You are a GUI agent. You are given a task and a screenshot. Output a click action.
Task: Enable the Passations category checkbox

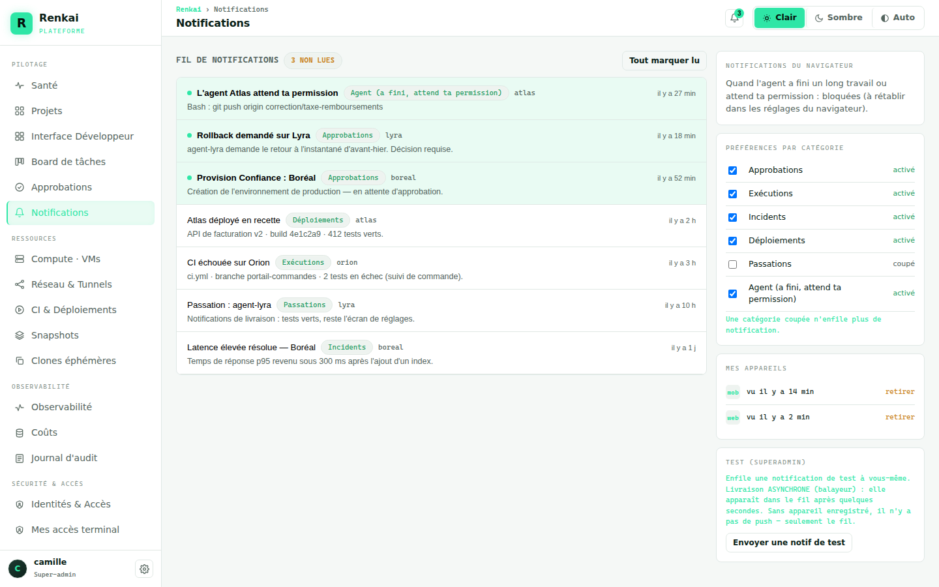(x=732, y=264)
